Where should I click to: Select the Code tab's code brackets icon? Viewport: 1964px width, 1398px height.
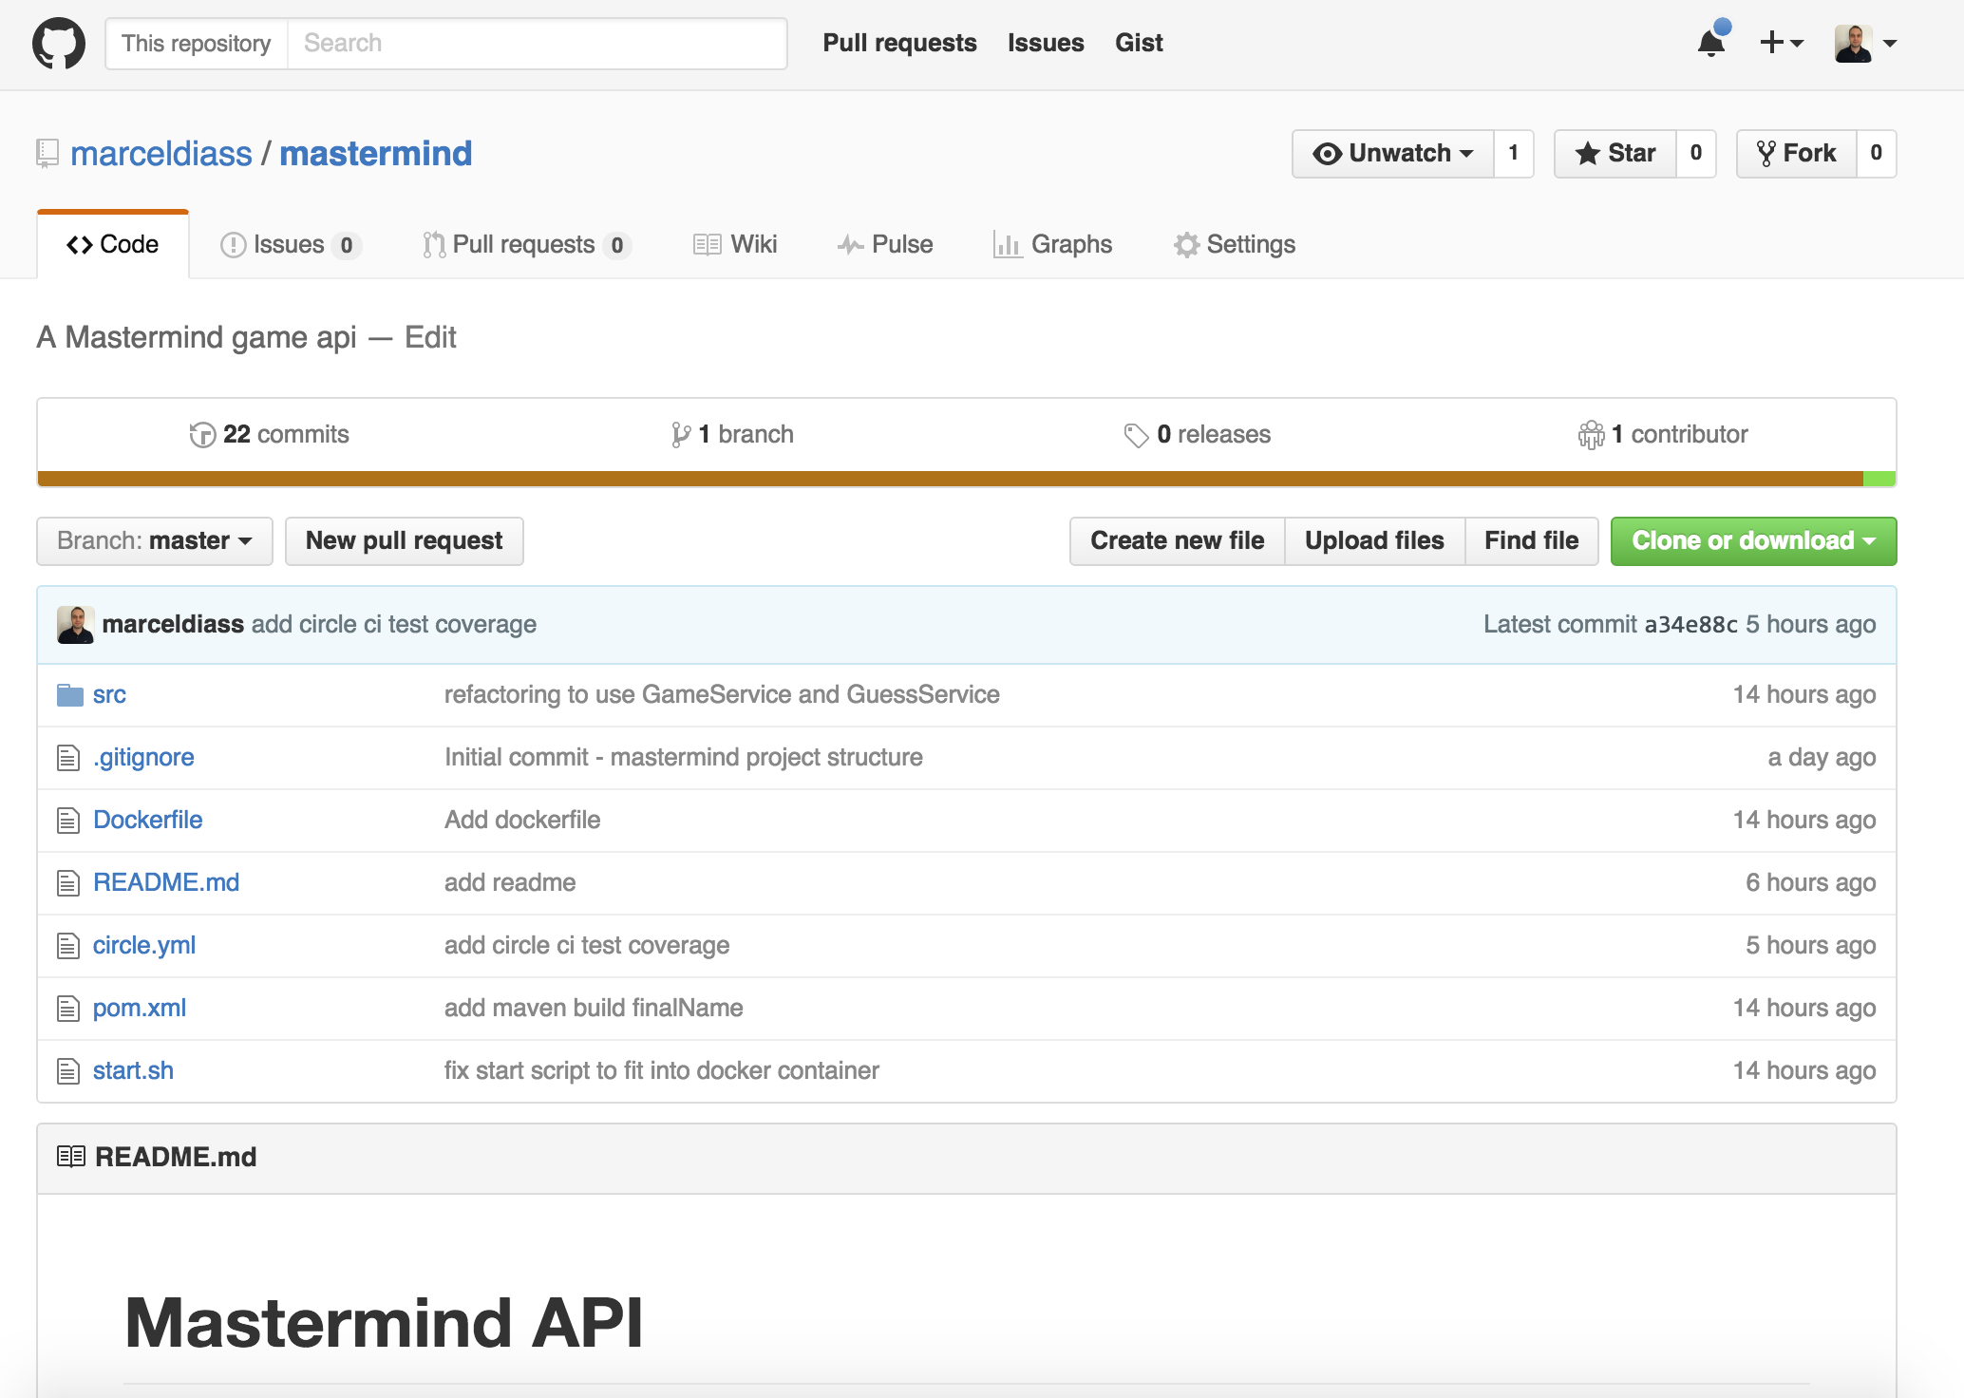click(79, 244)
